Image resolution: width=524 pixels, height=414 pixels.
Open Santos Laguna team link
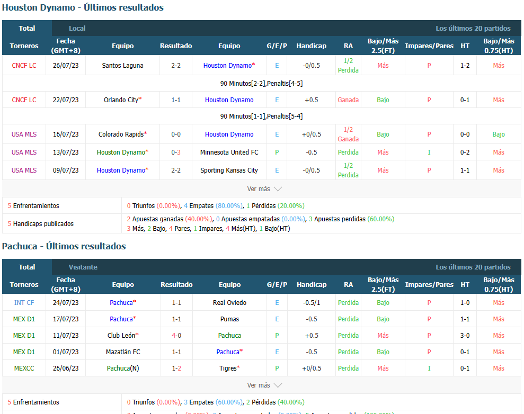[x=122, y=66]
